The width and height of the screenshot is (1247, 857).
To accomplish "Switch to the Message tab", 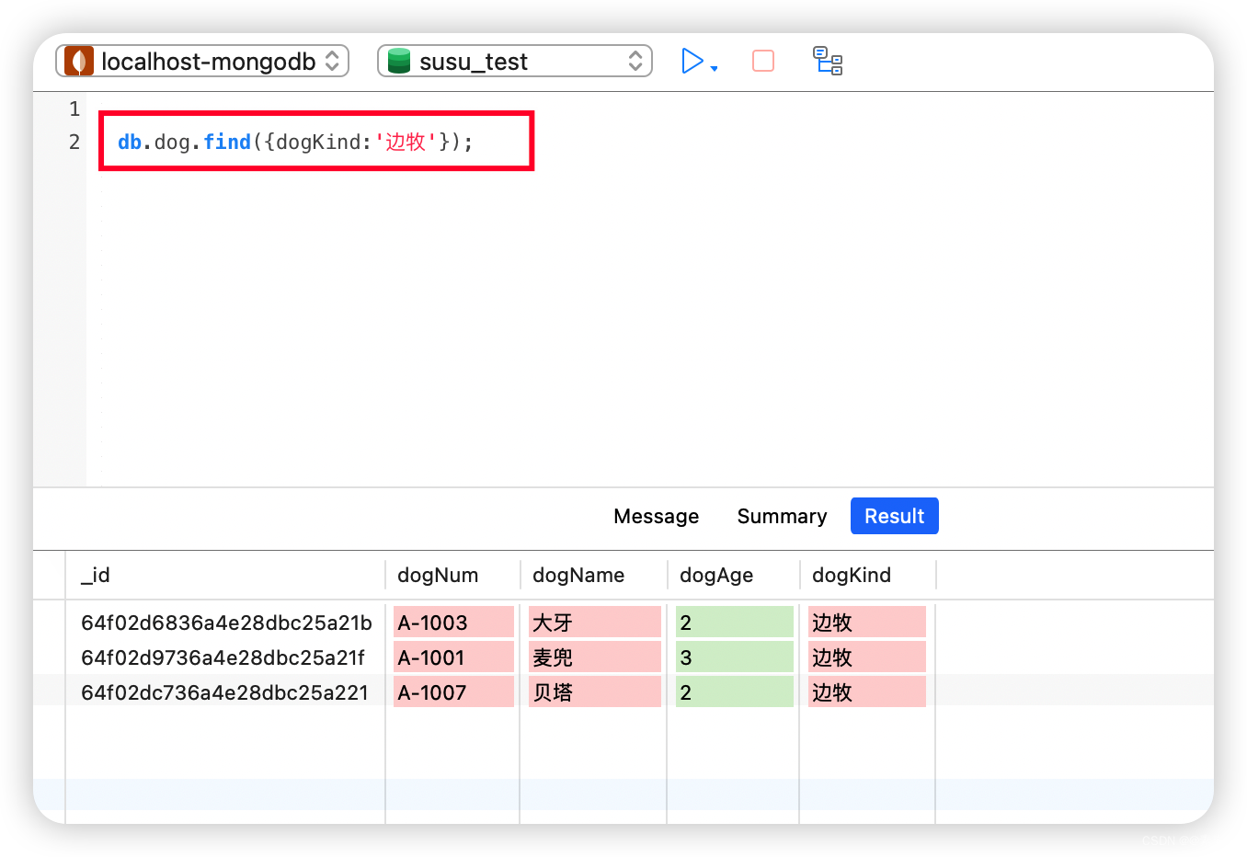I will coord(656,516).
